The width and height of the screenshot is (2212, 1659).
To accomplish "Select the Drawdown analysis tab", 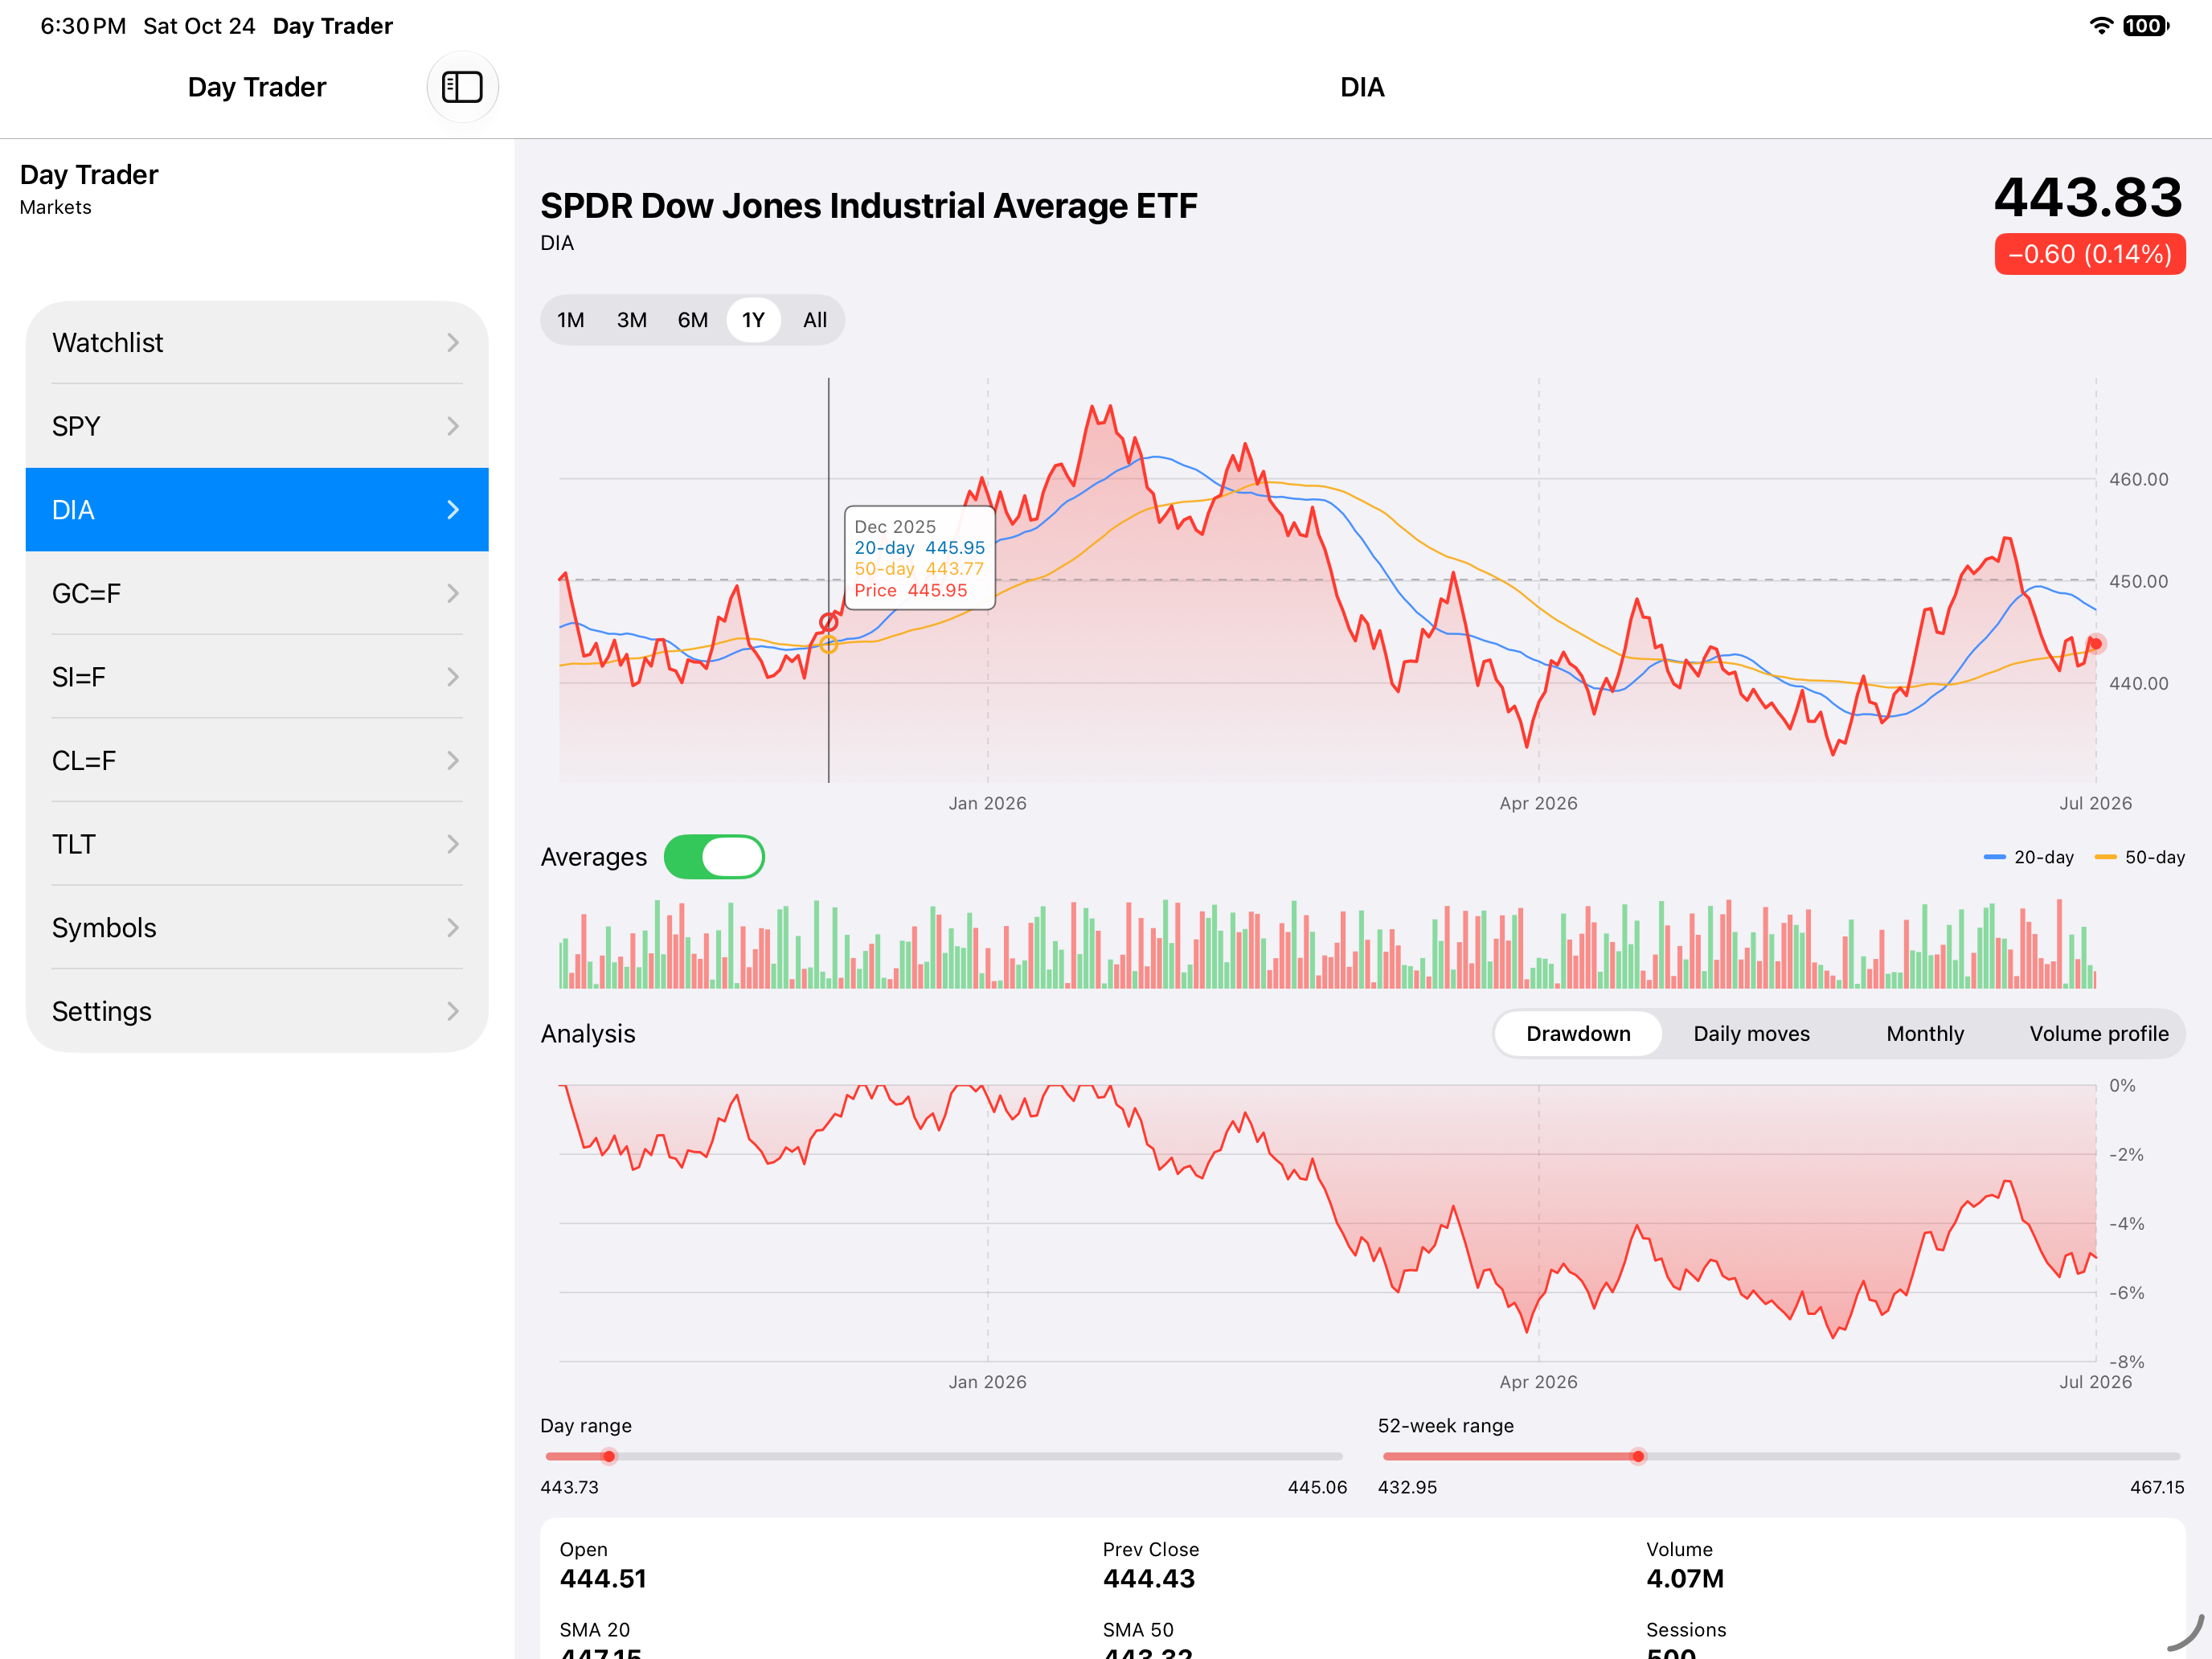I will coord(1578,1034).
